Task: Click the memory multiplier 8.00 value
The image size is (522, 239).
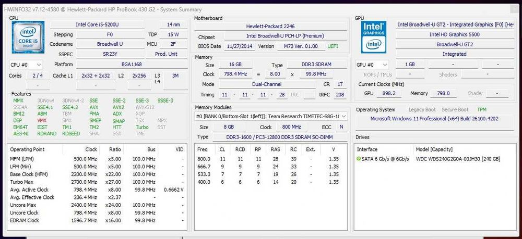Action: pyautogui.click(x=275, y=74)
